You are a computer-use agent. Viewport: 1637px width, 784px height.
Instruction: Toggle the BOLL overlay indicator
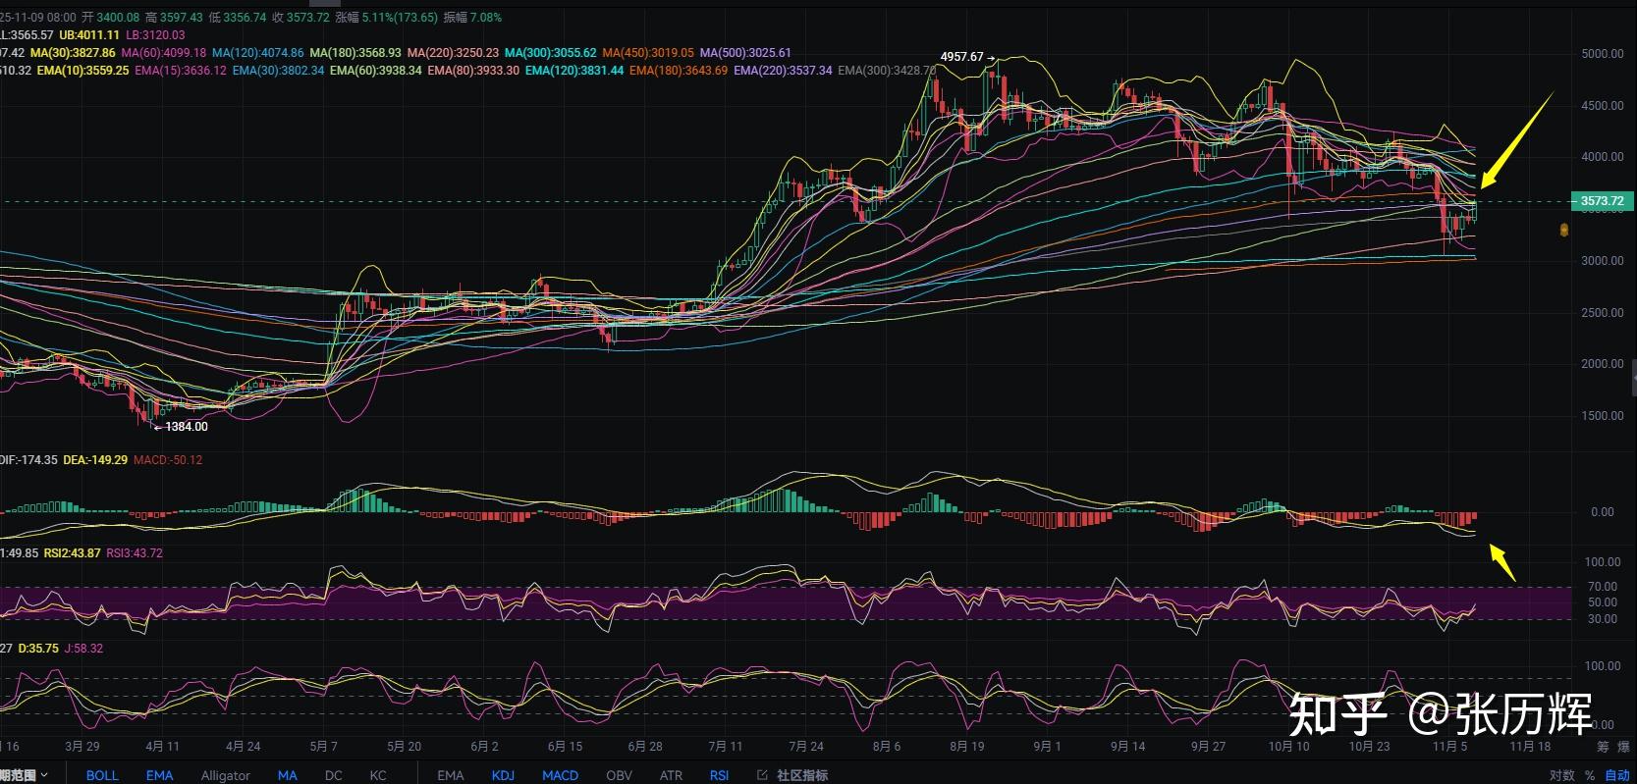102,775
